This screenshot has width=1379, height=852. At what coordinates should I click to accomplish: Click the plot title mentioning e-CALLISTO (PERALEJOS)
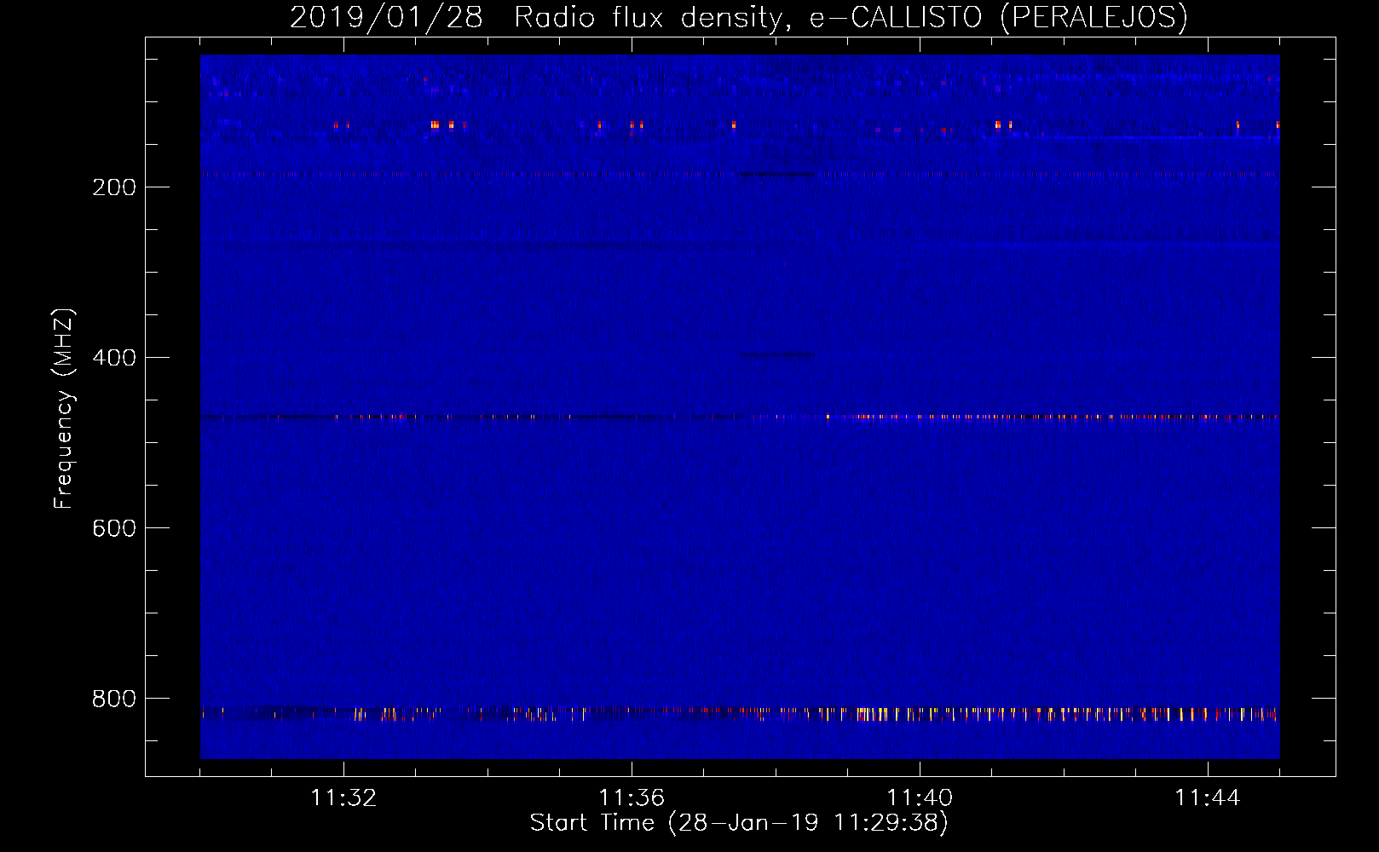coord(739,18)
